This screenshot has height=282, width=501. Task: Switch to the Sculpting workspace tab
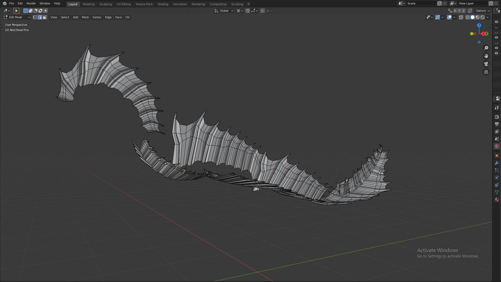106,4
